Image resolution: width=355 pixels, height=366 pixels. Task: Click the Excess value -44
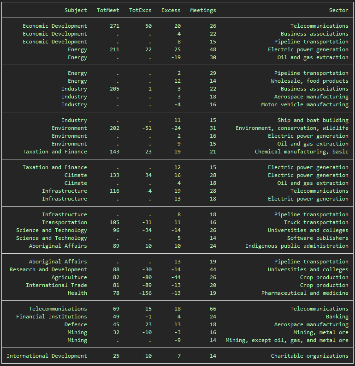point(176,277)
